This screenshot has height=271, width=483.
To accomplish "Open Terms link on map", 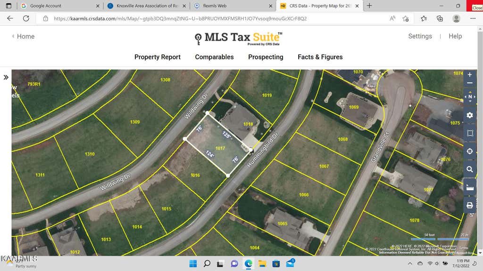I will (x=464, y=248).
